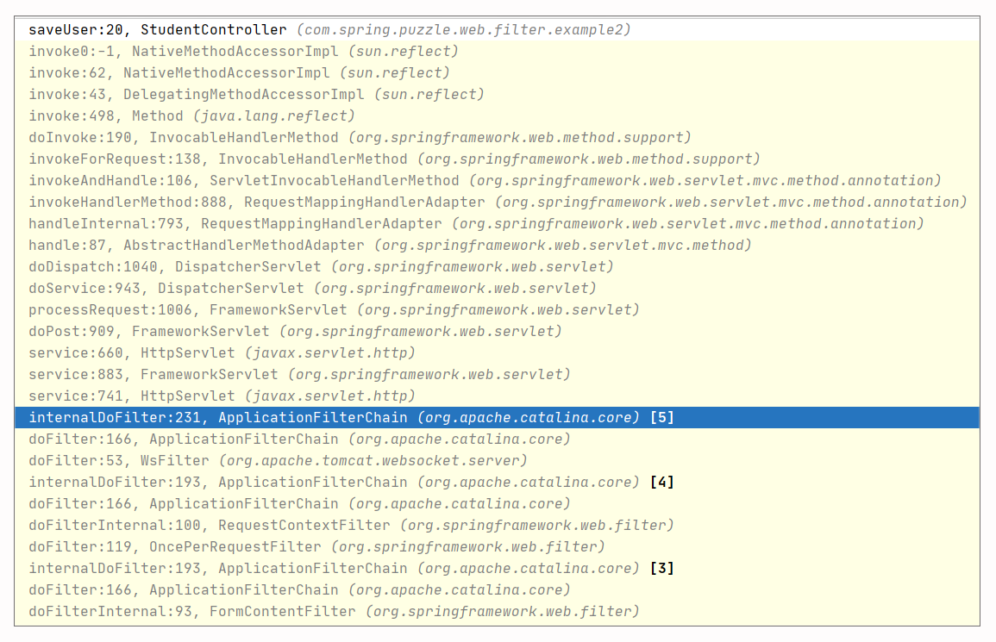Click handle:87 AbstractHandlerMethodAdapter frame
The height and width of the screenshot is (642, 996).
click(x=390, y=246)
